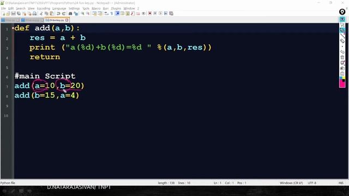
Task: Click the Open file toolbar icon
Action: (x=8, y=14)
